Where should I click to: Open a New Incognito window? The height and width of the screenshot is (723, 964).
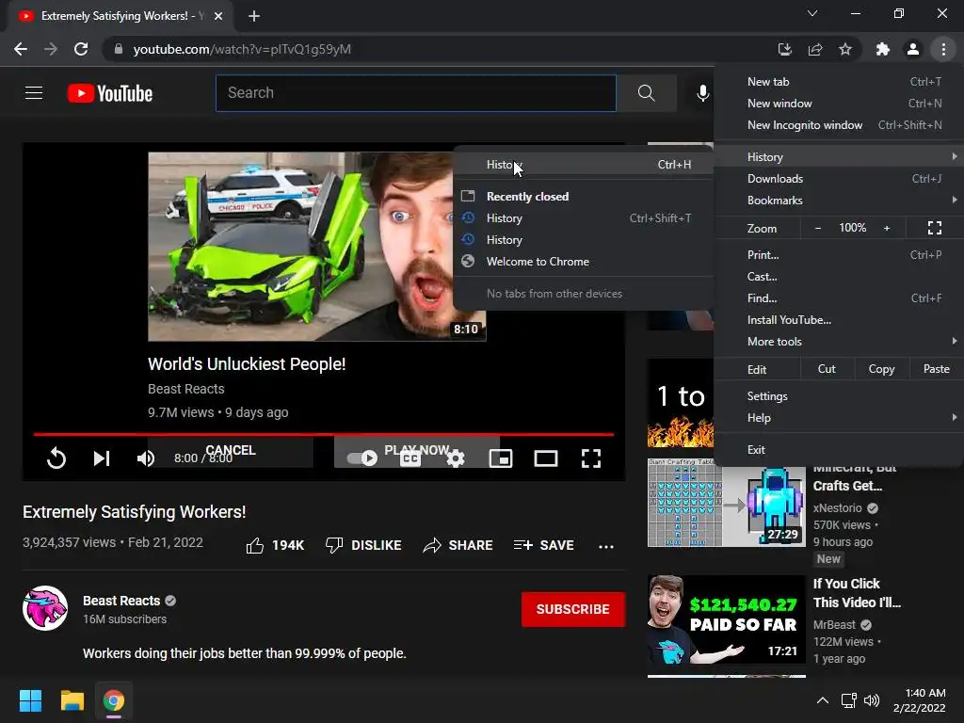click(839, 125)
